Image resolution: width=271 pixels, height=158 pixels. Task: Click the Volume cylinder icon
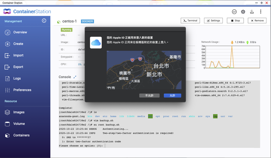(7, 124)
